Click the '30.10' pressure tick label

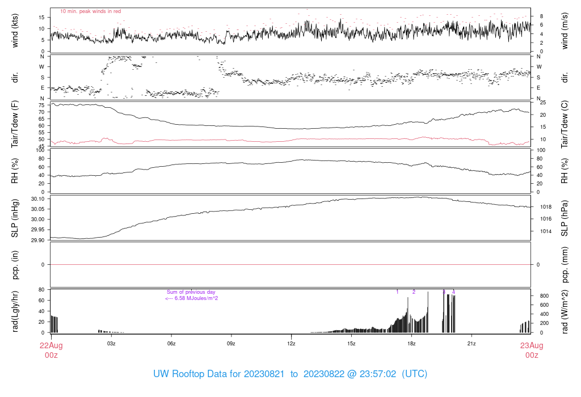tap(37, 199)
